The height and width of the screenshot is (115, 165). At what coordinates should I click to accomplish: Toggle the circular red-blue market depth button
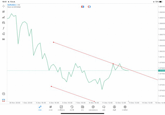(89, 7)
